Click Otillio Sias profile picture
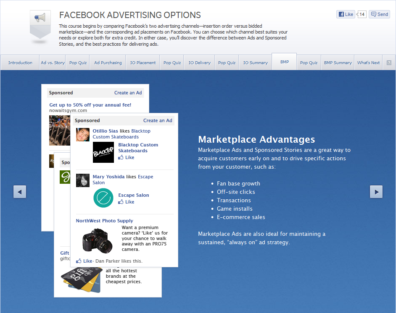The width and height of the screenshot is (396, 313). point(83,135)
